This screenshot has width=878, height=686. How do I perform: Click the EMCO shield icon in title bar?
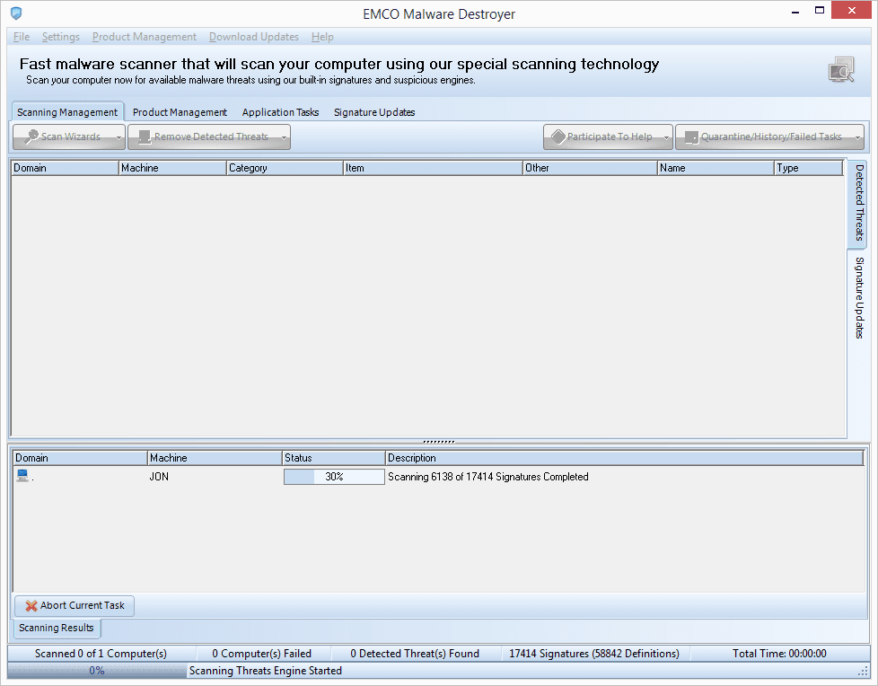(15, 14)
